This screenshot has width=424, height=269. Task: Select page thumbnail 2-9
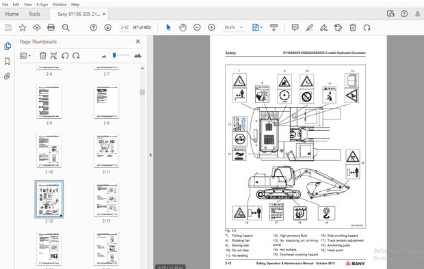coord(106,102)
